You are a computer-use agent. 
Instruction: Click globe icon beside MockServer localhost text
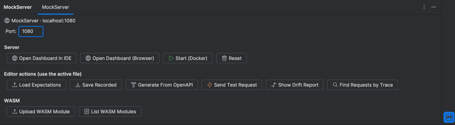(7, 21)
